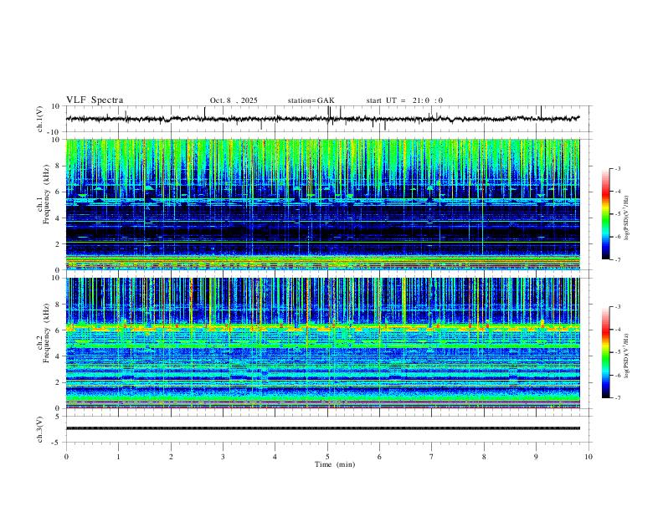This screenshot has height=512, width=663.
Task: Click the lower ch.2 color scale bar
Action: (x=605, y=352)
